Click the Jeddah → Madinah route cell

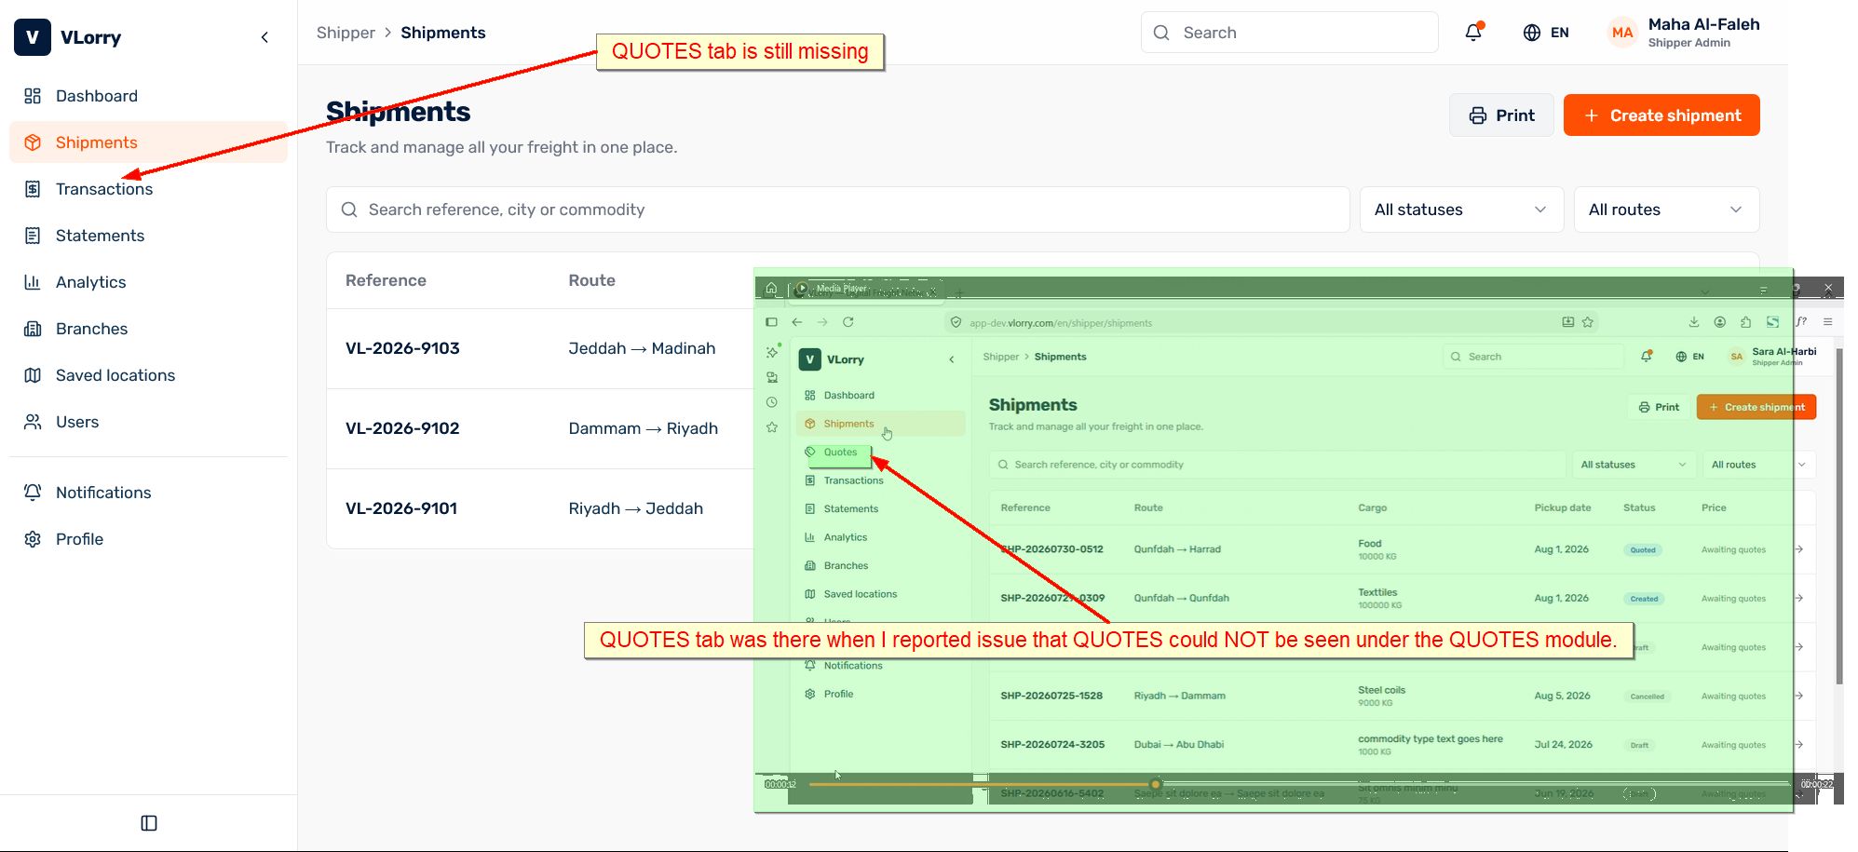point(642,348)
